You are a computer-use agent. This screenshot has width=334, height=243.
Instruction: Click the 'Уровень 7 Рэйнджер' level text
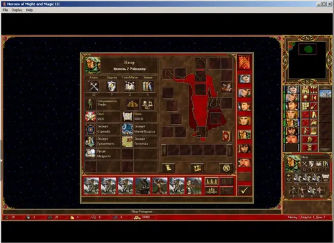point(130,69)
